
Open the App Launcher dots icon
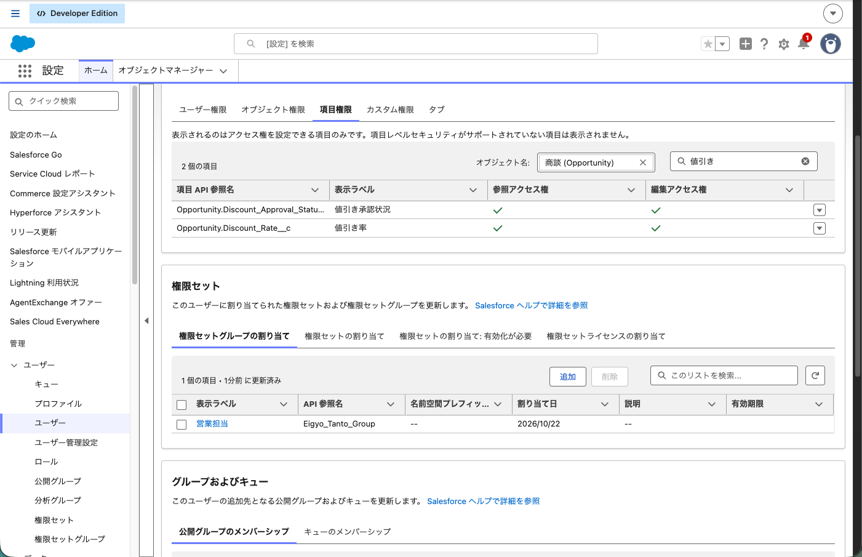pyautogui.click(x=25, y=71)
